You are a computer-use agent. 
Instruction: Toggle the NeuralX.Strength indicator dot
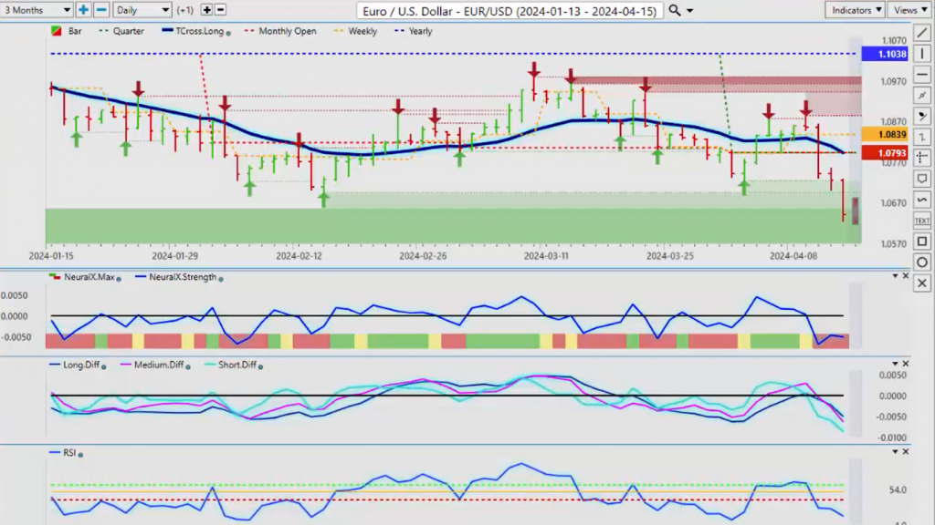point(221,279)
